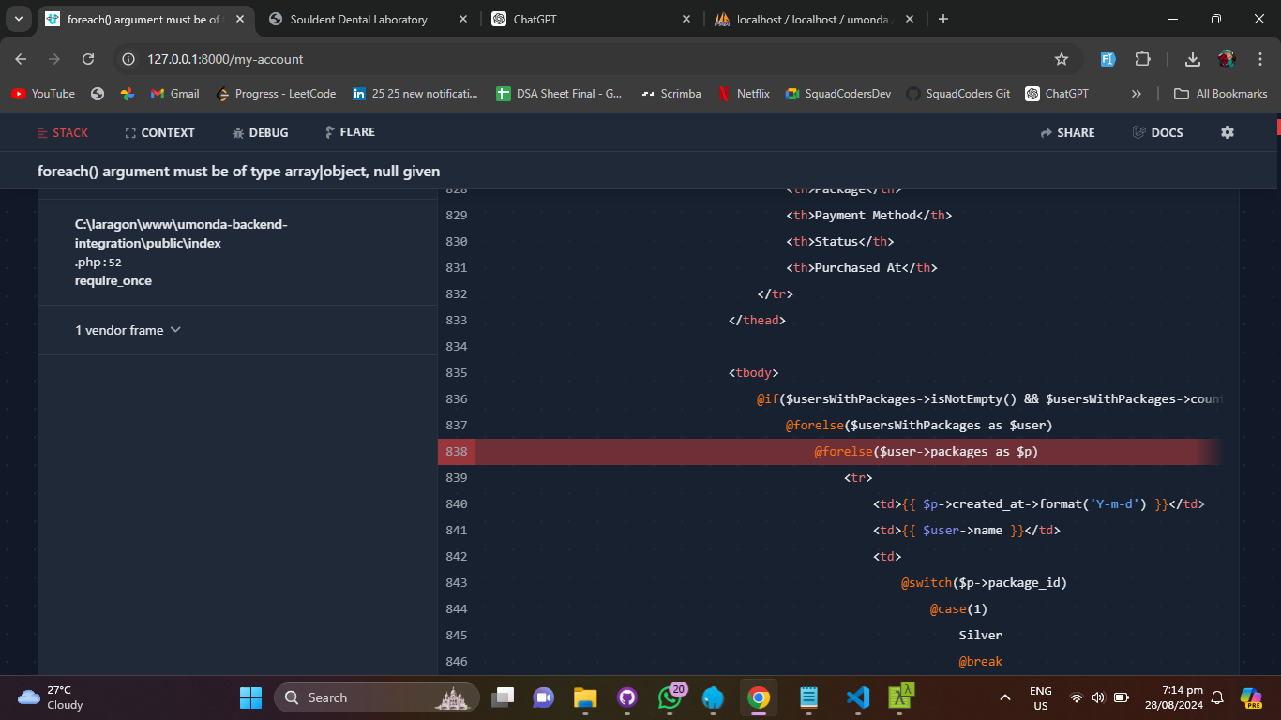Bookmark this page with the star icon
1281x720 pixels.
tap(1062, 59)
